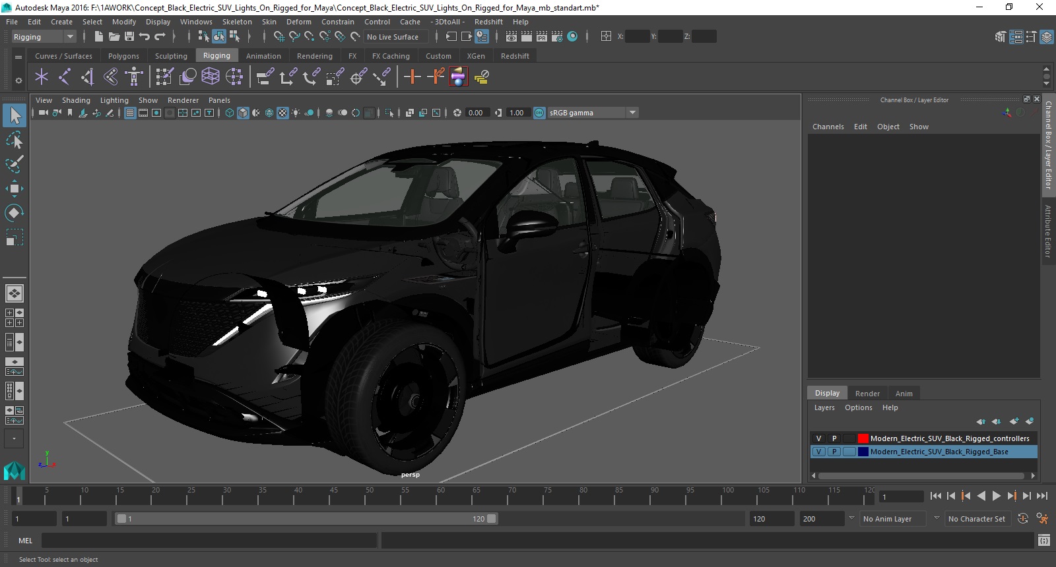
Task: Toggle visibility of Modern_Electric_SUV_Black_Rigged_Base layer
Action: pyautogui.click(x=818, y=452)
